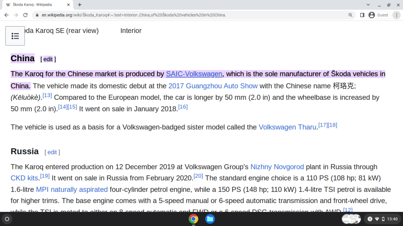Jump to citation 16

pos(183,107)
